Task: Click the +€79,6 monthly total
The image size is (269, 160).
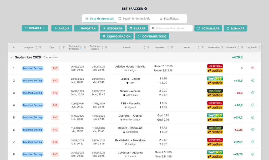Action: coord(237,57)
